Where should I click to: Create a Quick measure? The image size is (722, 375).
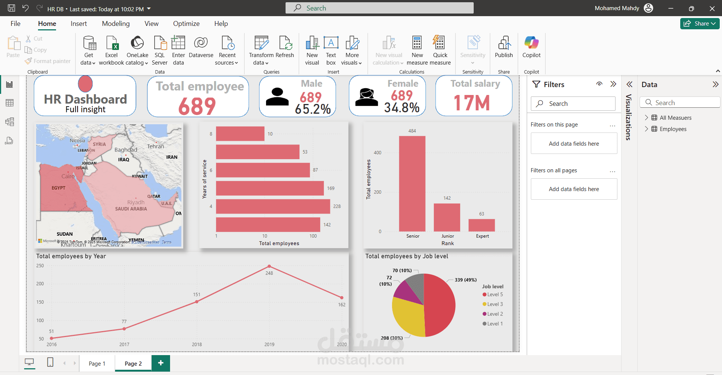tap(440, 51)
